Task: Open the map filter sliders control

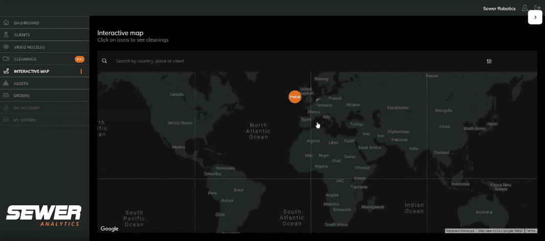Action: coord(489,61)
